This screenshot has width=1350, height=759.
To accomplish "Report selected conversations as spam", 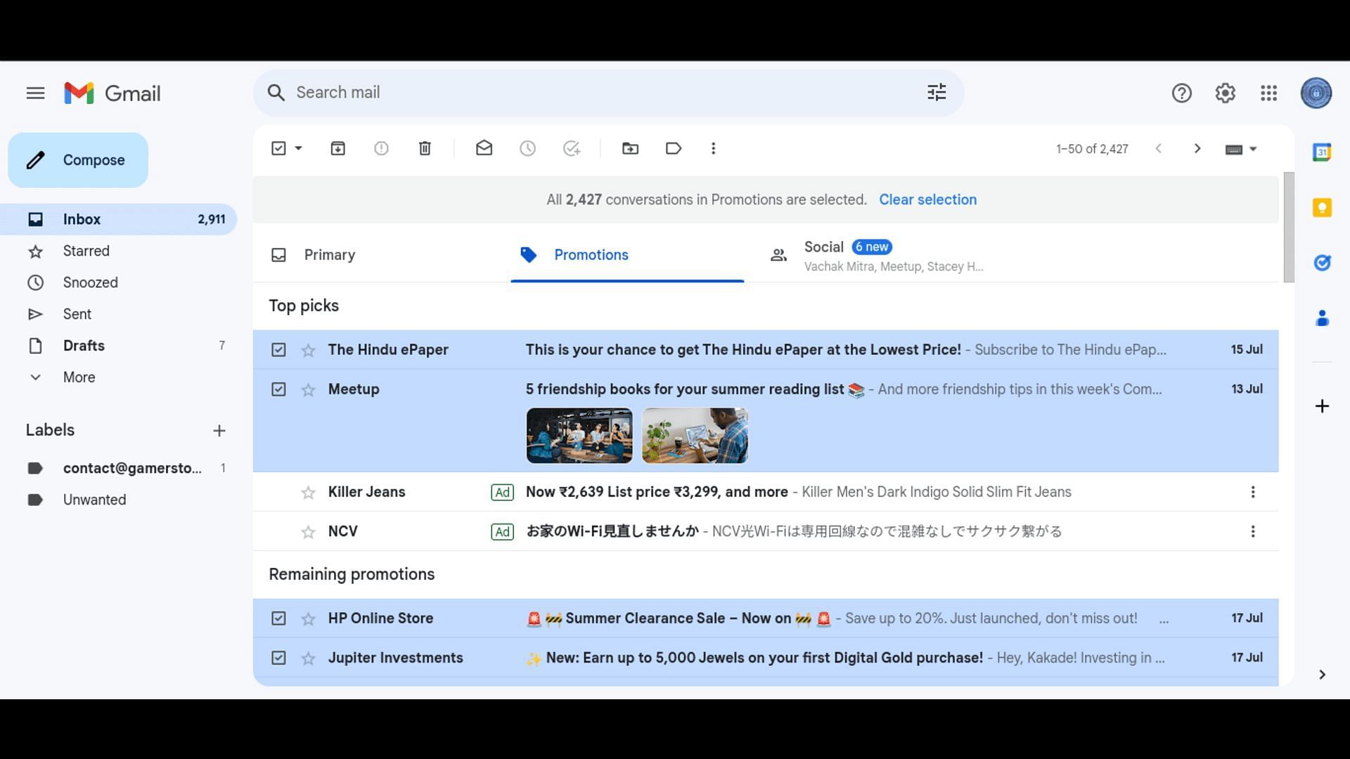I will click(x=381, y=148).
